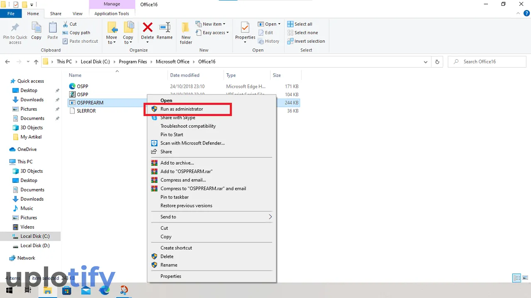Screen dimensions: 531x298
Task: Open Microsoft Store from taskbar
Action: [67, 290]
